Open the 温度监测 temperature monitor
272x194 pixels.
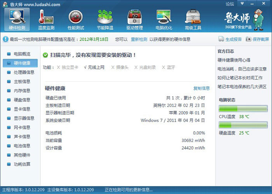point(46,19)
